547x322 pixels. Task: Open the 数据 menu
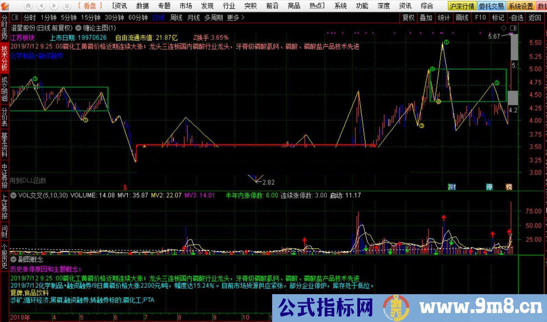click(x=143, y=6)
